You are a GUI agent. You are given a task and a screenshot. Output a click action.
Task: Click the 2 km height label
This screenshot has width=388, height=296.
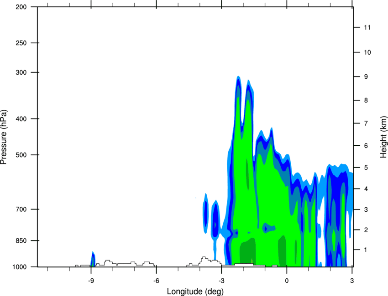(x=366, y=230)
